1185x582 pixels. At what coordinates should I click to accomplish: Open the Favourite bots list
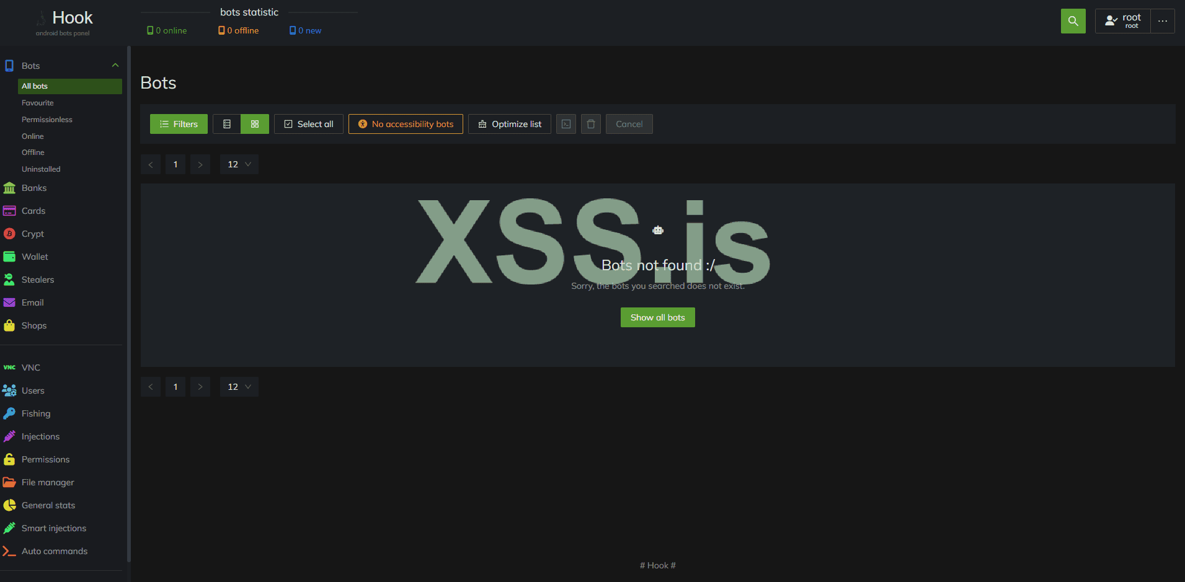coord(38,103)
